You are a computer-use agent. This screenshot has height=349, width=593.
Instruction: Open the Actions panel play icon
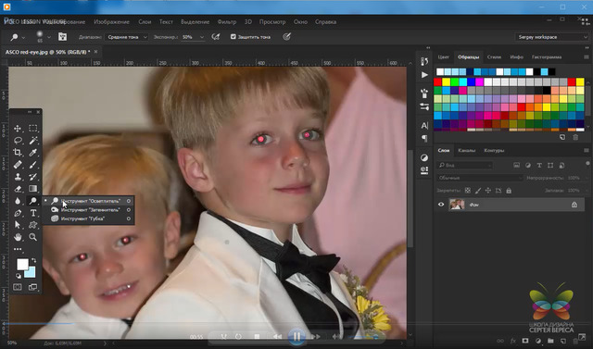424,75
